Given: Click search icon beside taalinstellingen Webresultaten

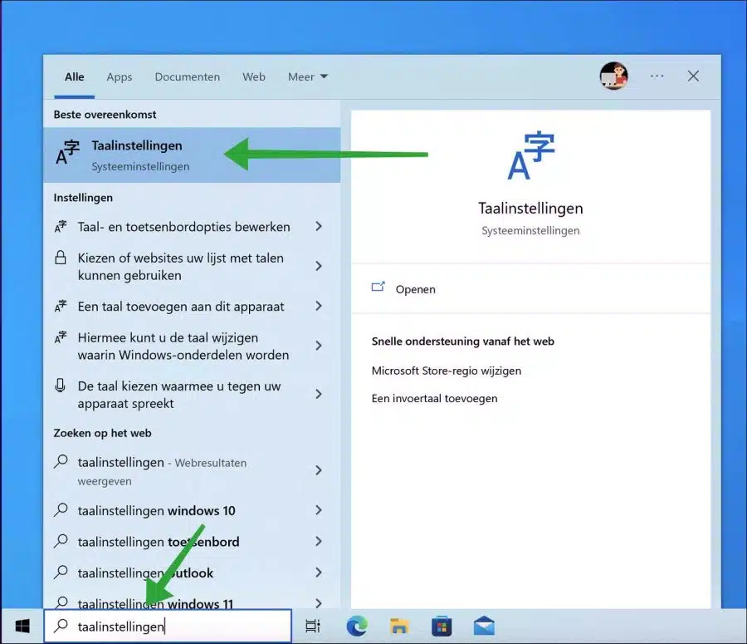Looking at the screenshot, I should coord(61,461).
